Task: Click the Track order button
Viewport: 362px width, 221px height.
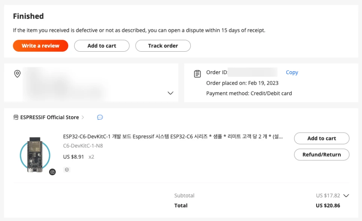Action: click(x=163, y=45)
